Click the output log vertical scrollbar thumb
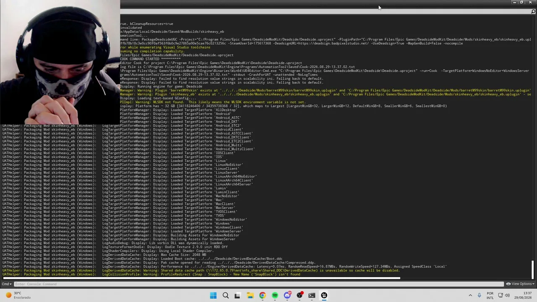This screenshot has width=537, height=302. pos(533,269)
